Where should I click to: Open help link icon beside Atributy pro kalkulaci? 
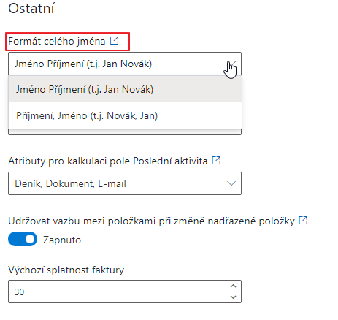coord(216,161)
